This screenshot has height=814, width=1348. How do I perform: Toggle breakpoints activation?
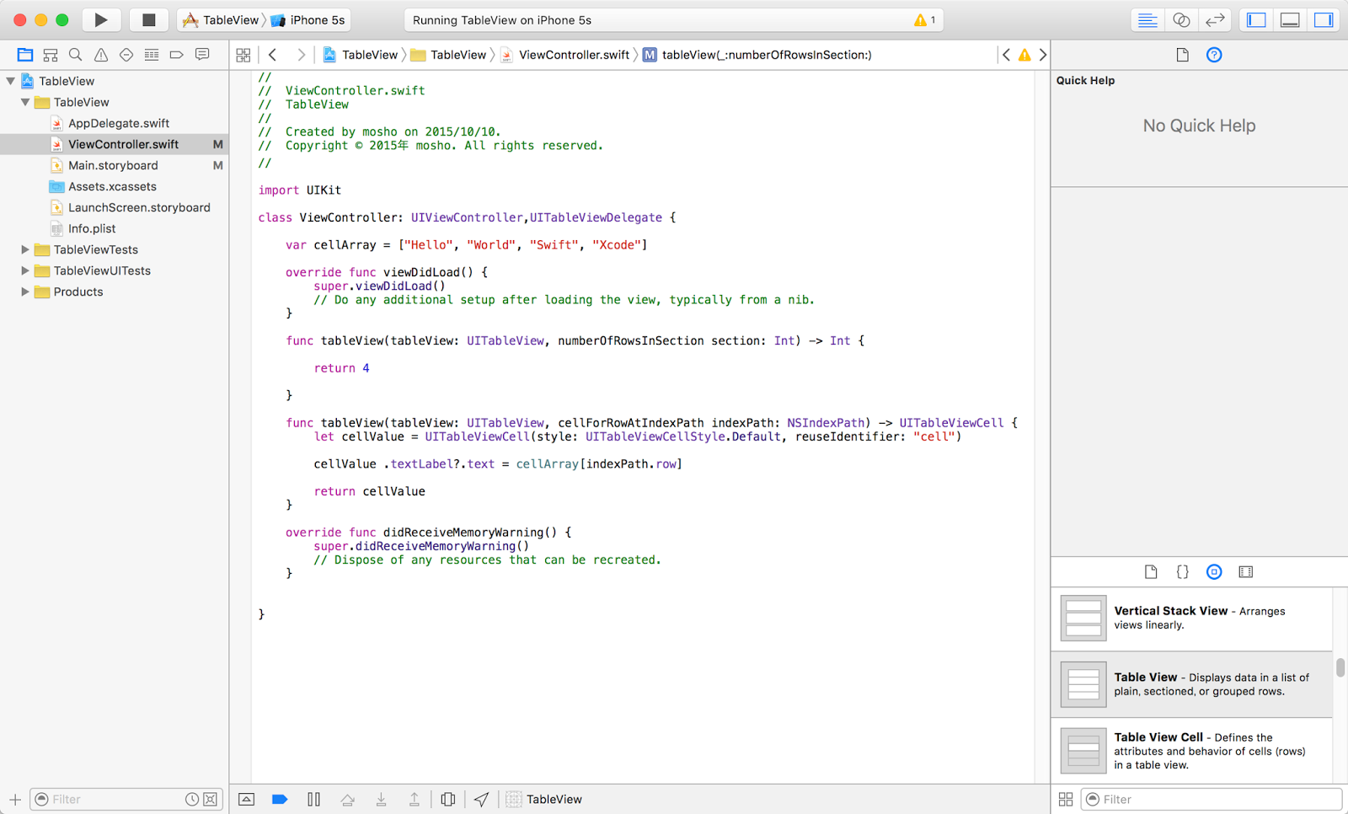coord(280,799)
